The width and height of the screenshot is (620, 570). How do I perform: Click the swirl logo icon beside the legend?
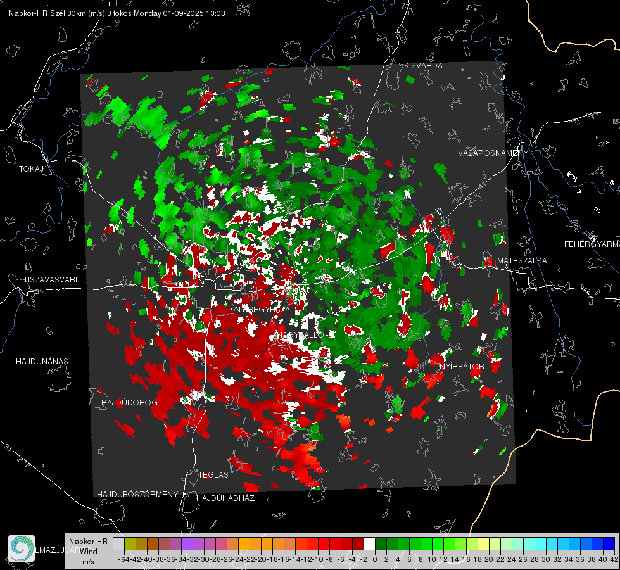click(x=22, y=548)
